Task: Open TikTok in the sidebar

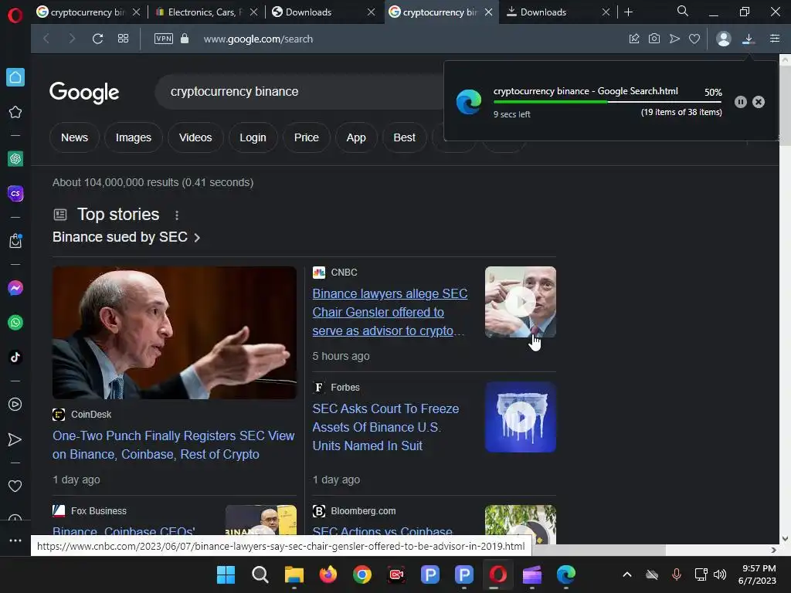Action: click(x=15, y=357)
